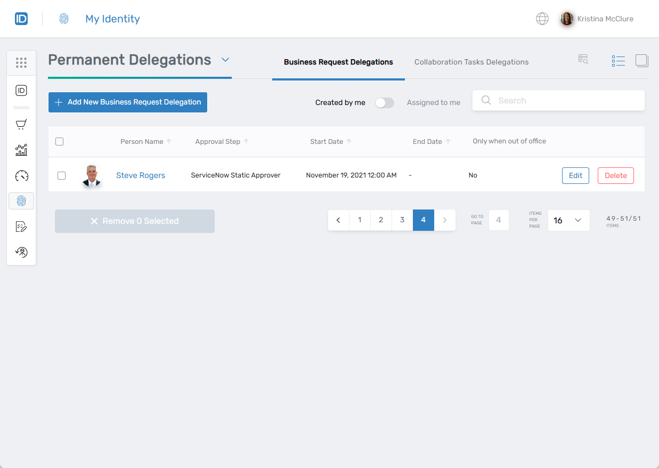Open the items per page dropdown
This screenshot has width=659, height=468.
[568, 220]
